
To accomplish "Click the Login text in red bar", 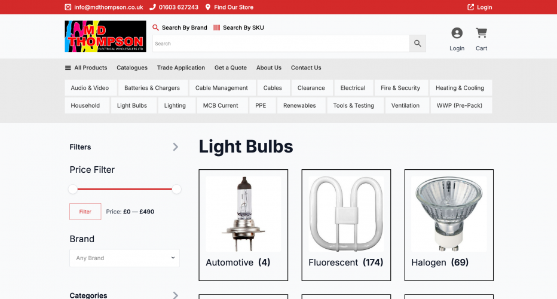I will click(485, 7).
